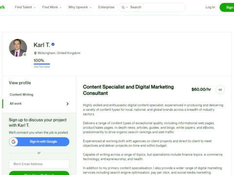Image resolution: width=234 pixels, height=175 pixels.
Task: Copy the profile link icon button
Action: (220, 89)
